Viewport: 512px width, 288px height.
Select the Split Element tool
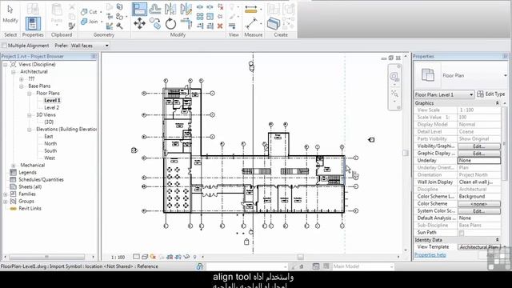(x=200, y=7)
